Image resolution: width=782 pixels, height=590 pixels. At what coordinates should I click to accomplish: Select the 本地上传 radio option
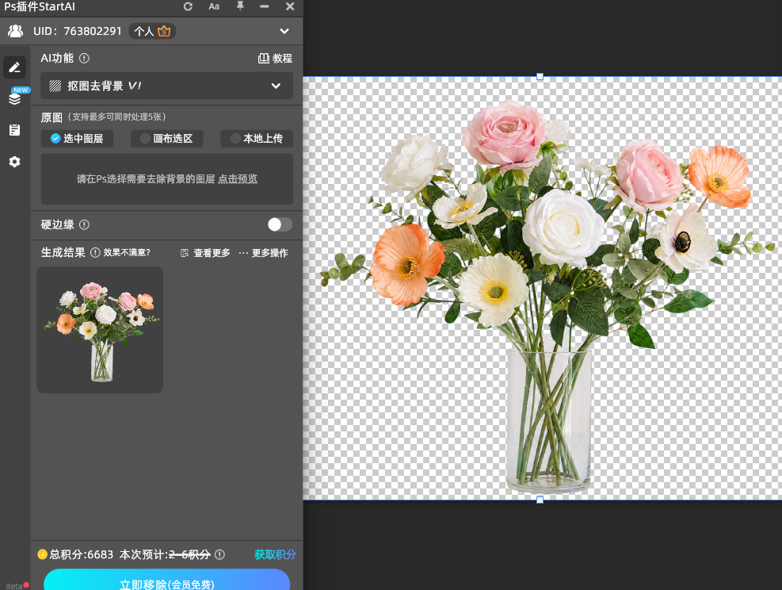[257, 138]
